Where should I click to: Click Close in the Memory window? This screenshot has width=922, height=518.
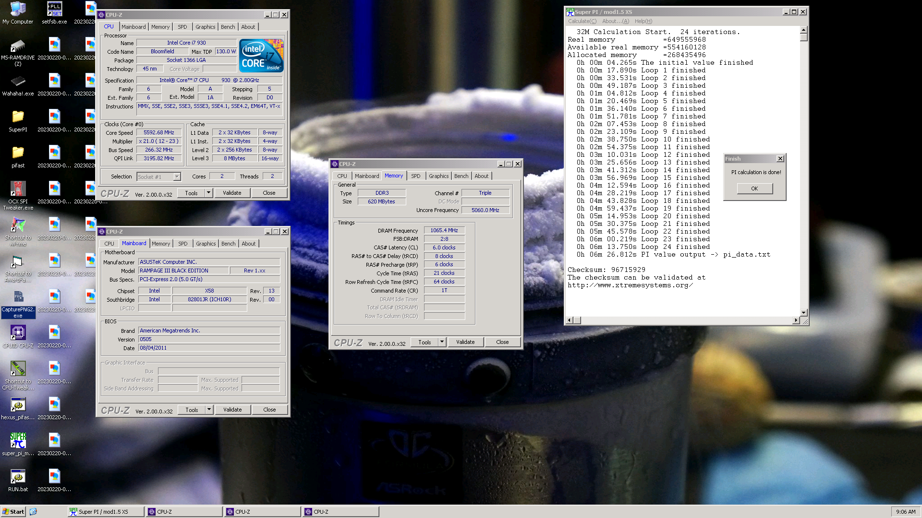pyautogui.click(x=502, y=342)
